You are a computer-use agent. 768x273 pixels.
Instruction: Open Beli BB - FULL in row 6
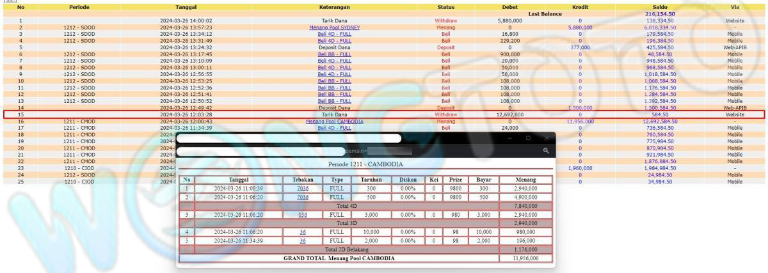(x=334, y=54)
